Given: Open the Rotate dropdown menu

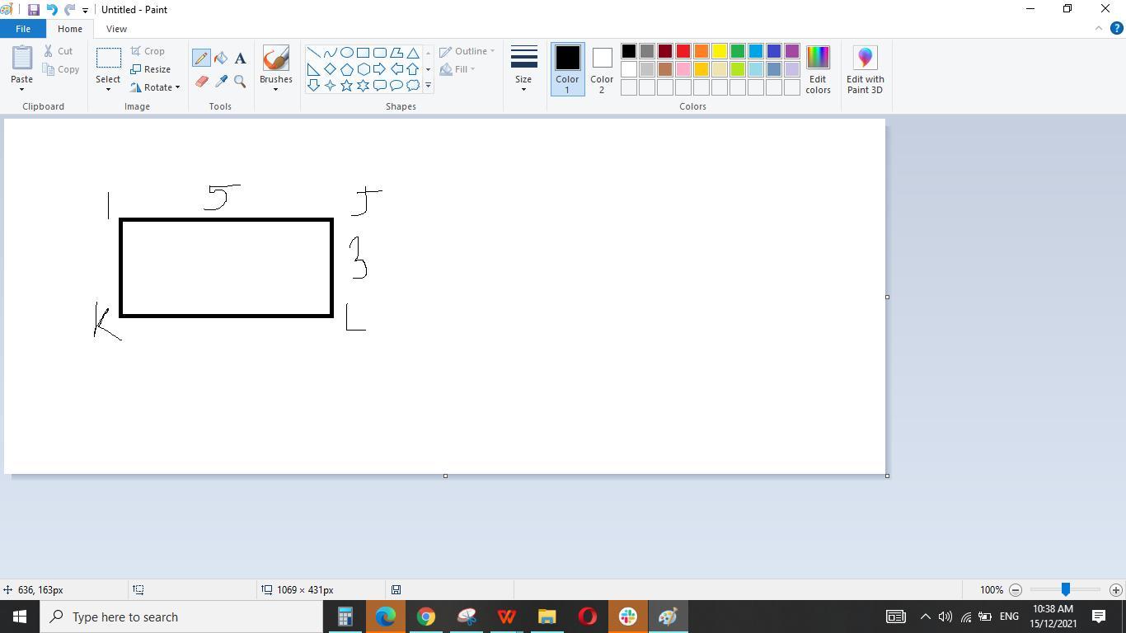Looking at the screenshot, I should 157,87.
